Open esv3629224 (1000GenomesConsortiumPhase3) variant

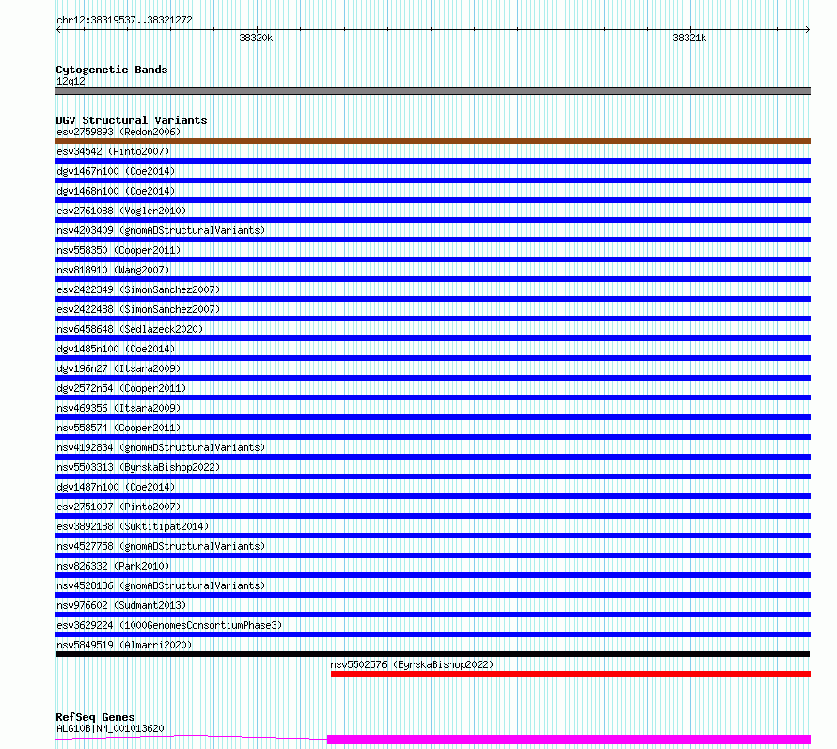coord(169,625)
